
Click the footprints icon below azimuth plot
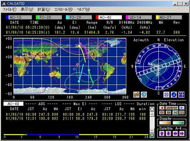(137, 95)
